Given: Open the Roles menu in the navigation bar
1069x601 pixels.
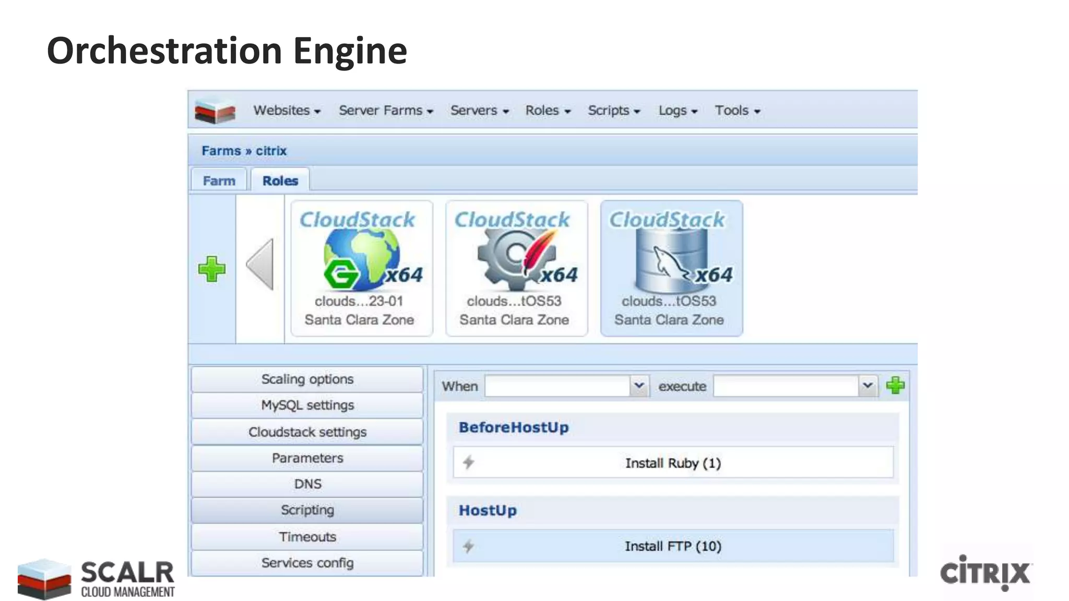Looking at the screenshot, I should (548, 111).
